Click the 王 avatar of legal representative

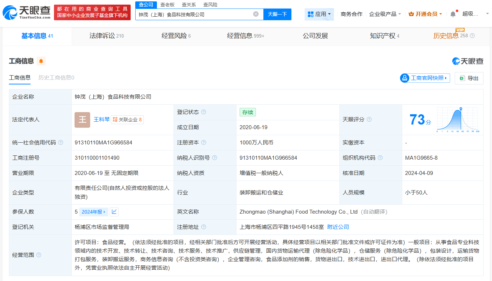pos(82,120)
